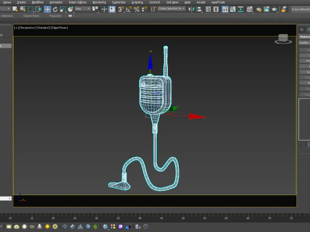This screenshot has height=232, width=310.
Task: Click the dome light icon in bottom toolbar
Action: pyautogui.click(x=17, y=226)
